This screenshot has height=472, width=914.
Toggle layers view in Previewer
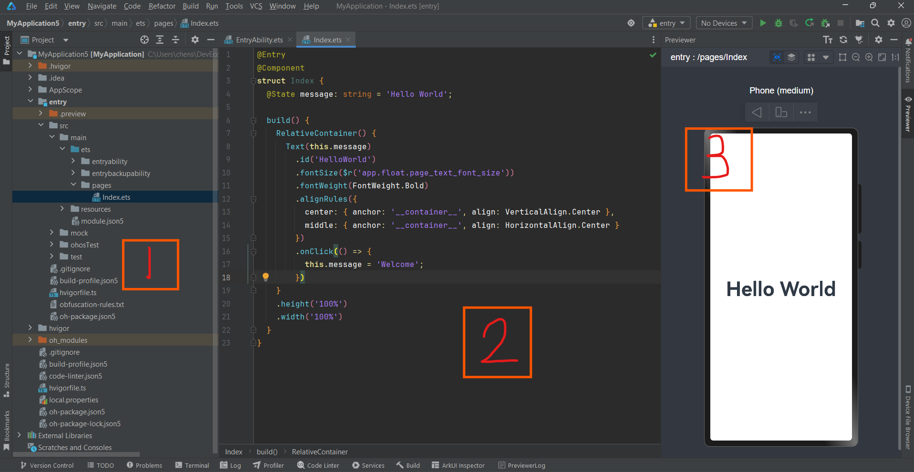pyautogui.click(x=791, y=57)
